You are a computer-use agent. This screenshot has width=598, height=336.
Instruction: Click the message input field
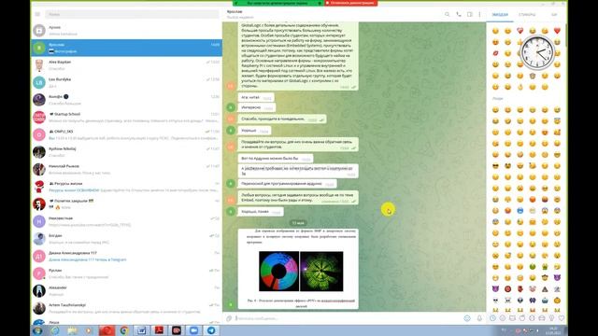[x=347, y=318]
